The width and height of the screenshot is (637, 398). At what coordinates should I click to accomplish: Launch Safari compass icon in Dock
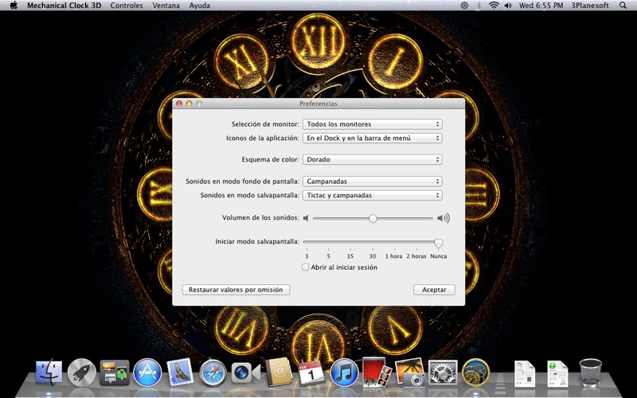(213, 373)
